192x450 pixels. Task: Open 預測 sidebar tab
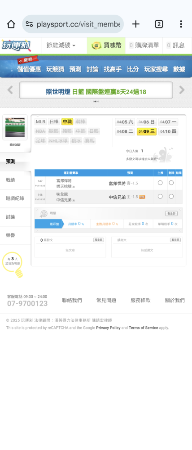click(15, 162)
